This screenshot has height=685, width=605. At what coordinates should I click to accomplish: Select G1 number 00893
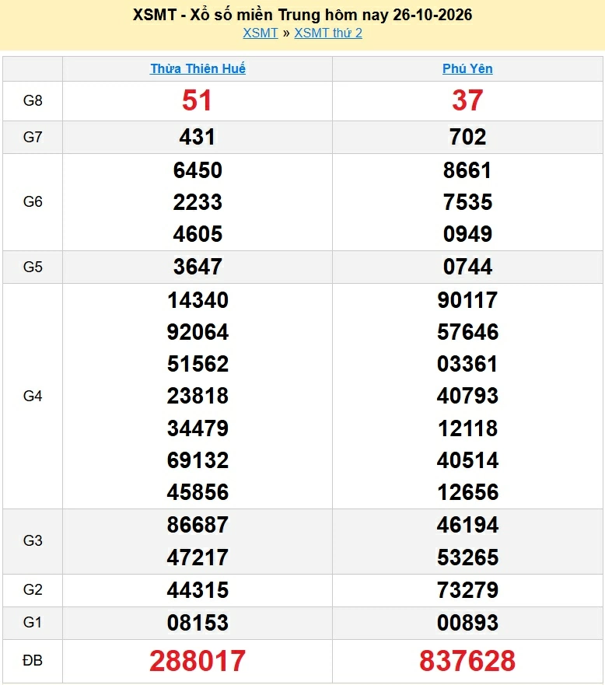pos(467,623)
